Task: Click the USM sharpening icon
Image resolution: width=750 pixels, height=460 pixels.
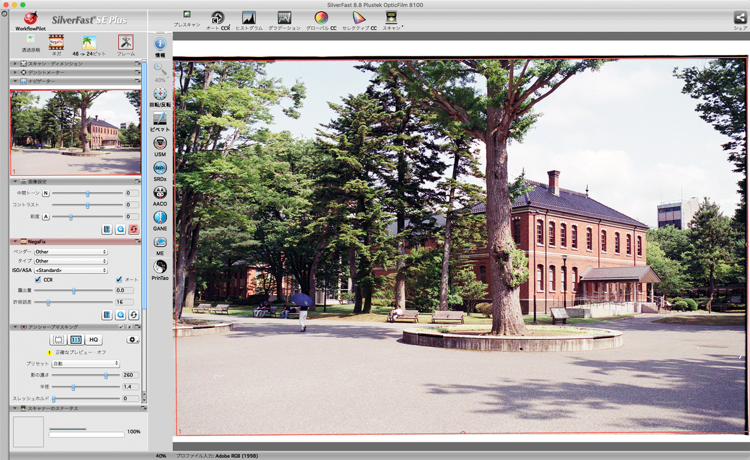Action: [x=160, y=144]
